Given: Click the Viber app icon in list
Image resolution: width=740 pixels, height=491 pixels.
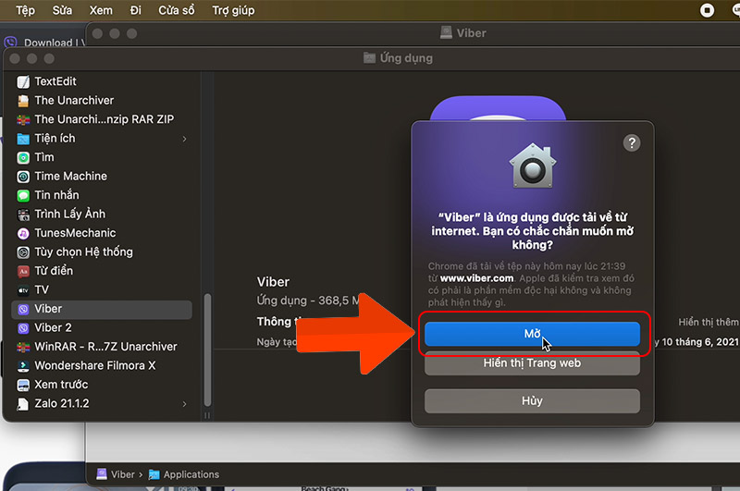Looking at the screenshot, I should coord(23,310).
